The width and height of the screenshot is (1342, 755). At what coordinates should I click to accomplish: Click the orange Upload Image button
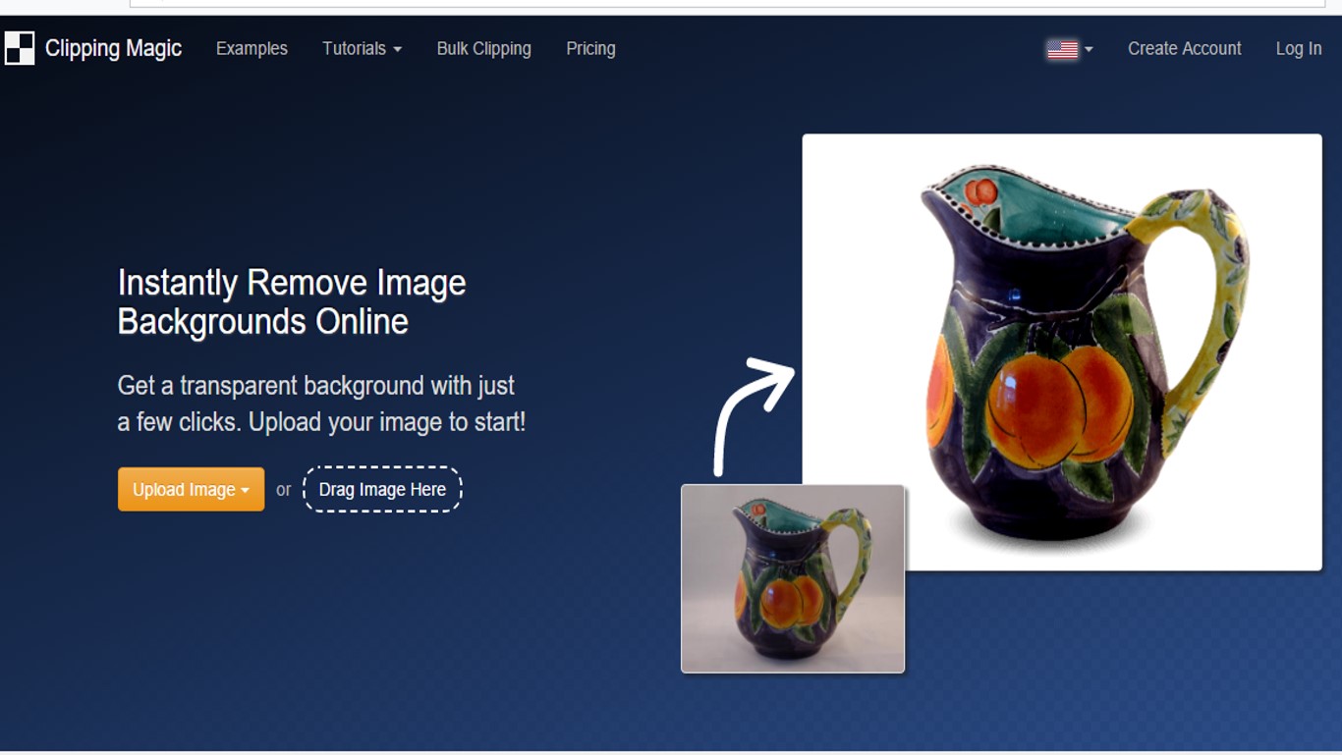coord(191,489)
